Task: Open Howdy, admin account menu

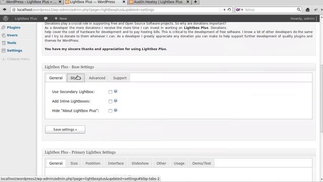Action: [302, 18]
